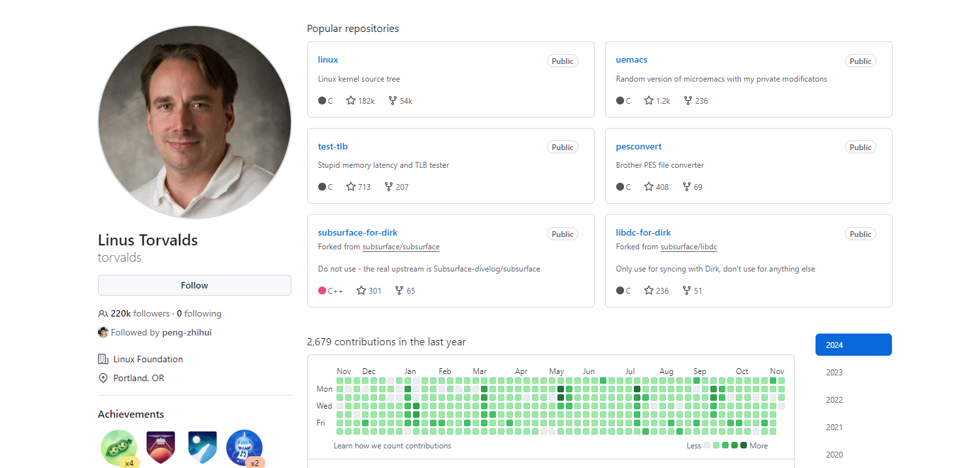Open peng-zhihui's profile link

187,332
